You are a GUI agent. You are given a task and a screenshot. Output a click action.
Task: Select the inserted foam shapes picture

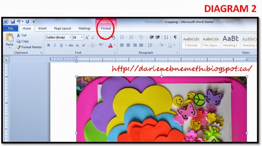[x=162, y=109]
